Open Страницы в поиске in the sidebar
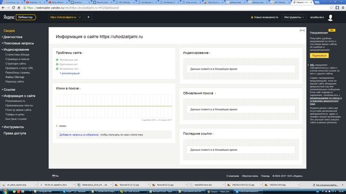 pos(17,59)
